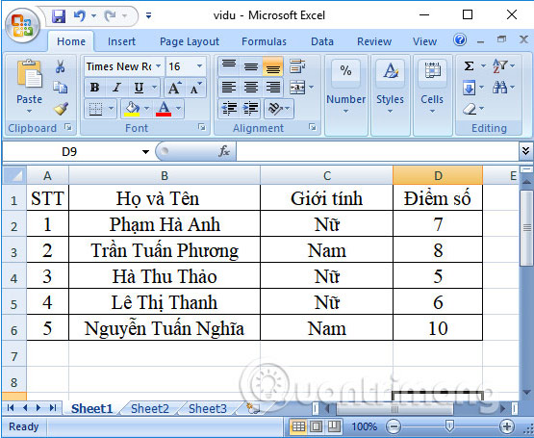534x438 pixels.
Task: Toggle Bold formatting
Action: click(95, 88)
